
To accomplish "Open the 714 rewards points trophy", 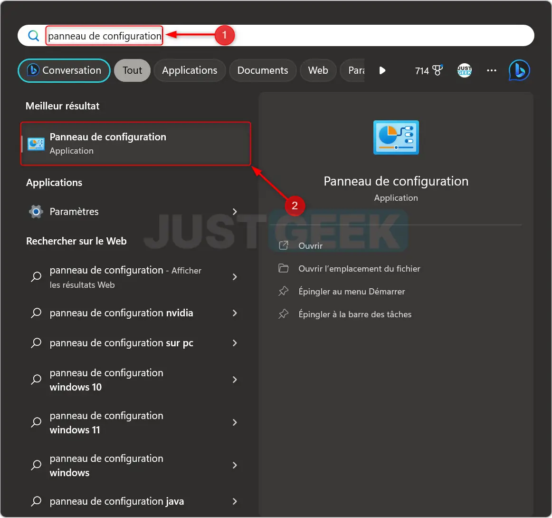I will point(429,70).
